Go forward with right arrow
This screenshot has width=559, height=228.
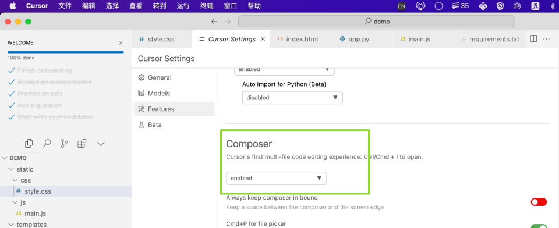click(228, 22)
